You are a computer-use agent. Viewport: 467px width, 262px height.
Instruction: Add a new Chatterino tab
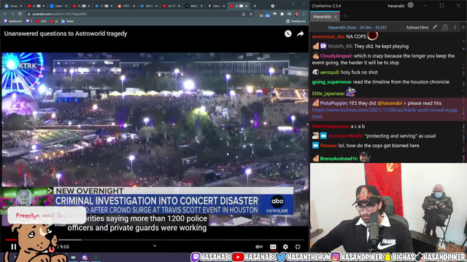[345, 16]
